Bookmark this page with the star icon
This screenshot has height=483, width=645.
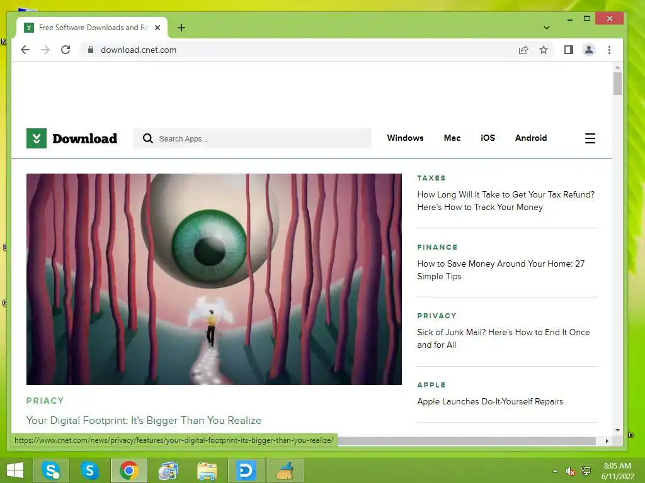pos(544,50)
